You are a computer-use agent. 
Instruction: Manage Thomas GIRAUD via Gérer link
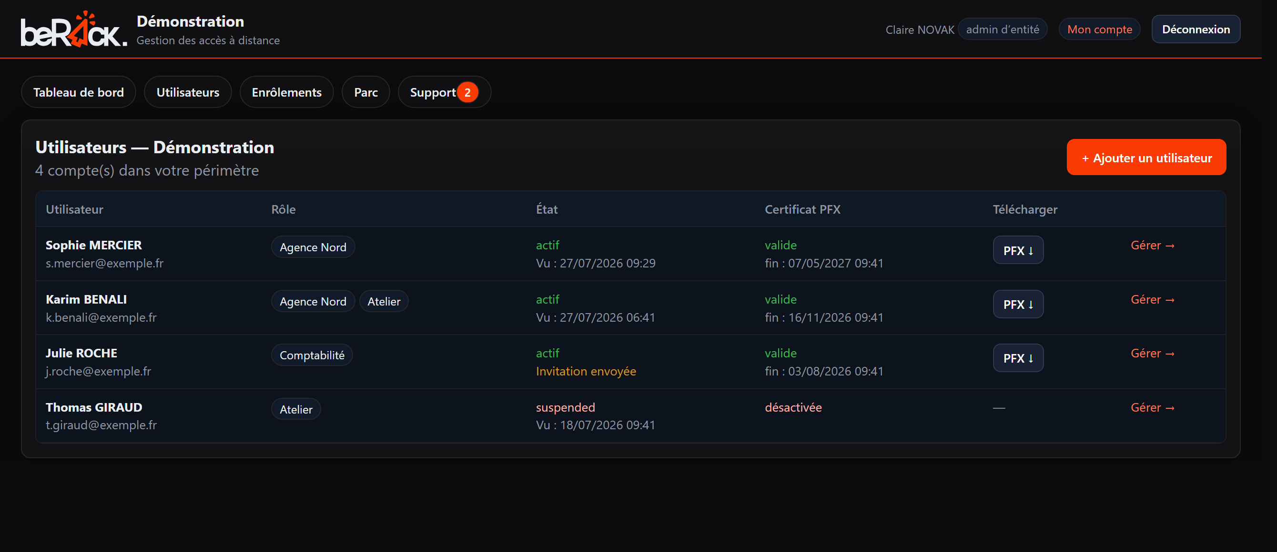pos(1152,407)
